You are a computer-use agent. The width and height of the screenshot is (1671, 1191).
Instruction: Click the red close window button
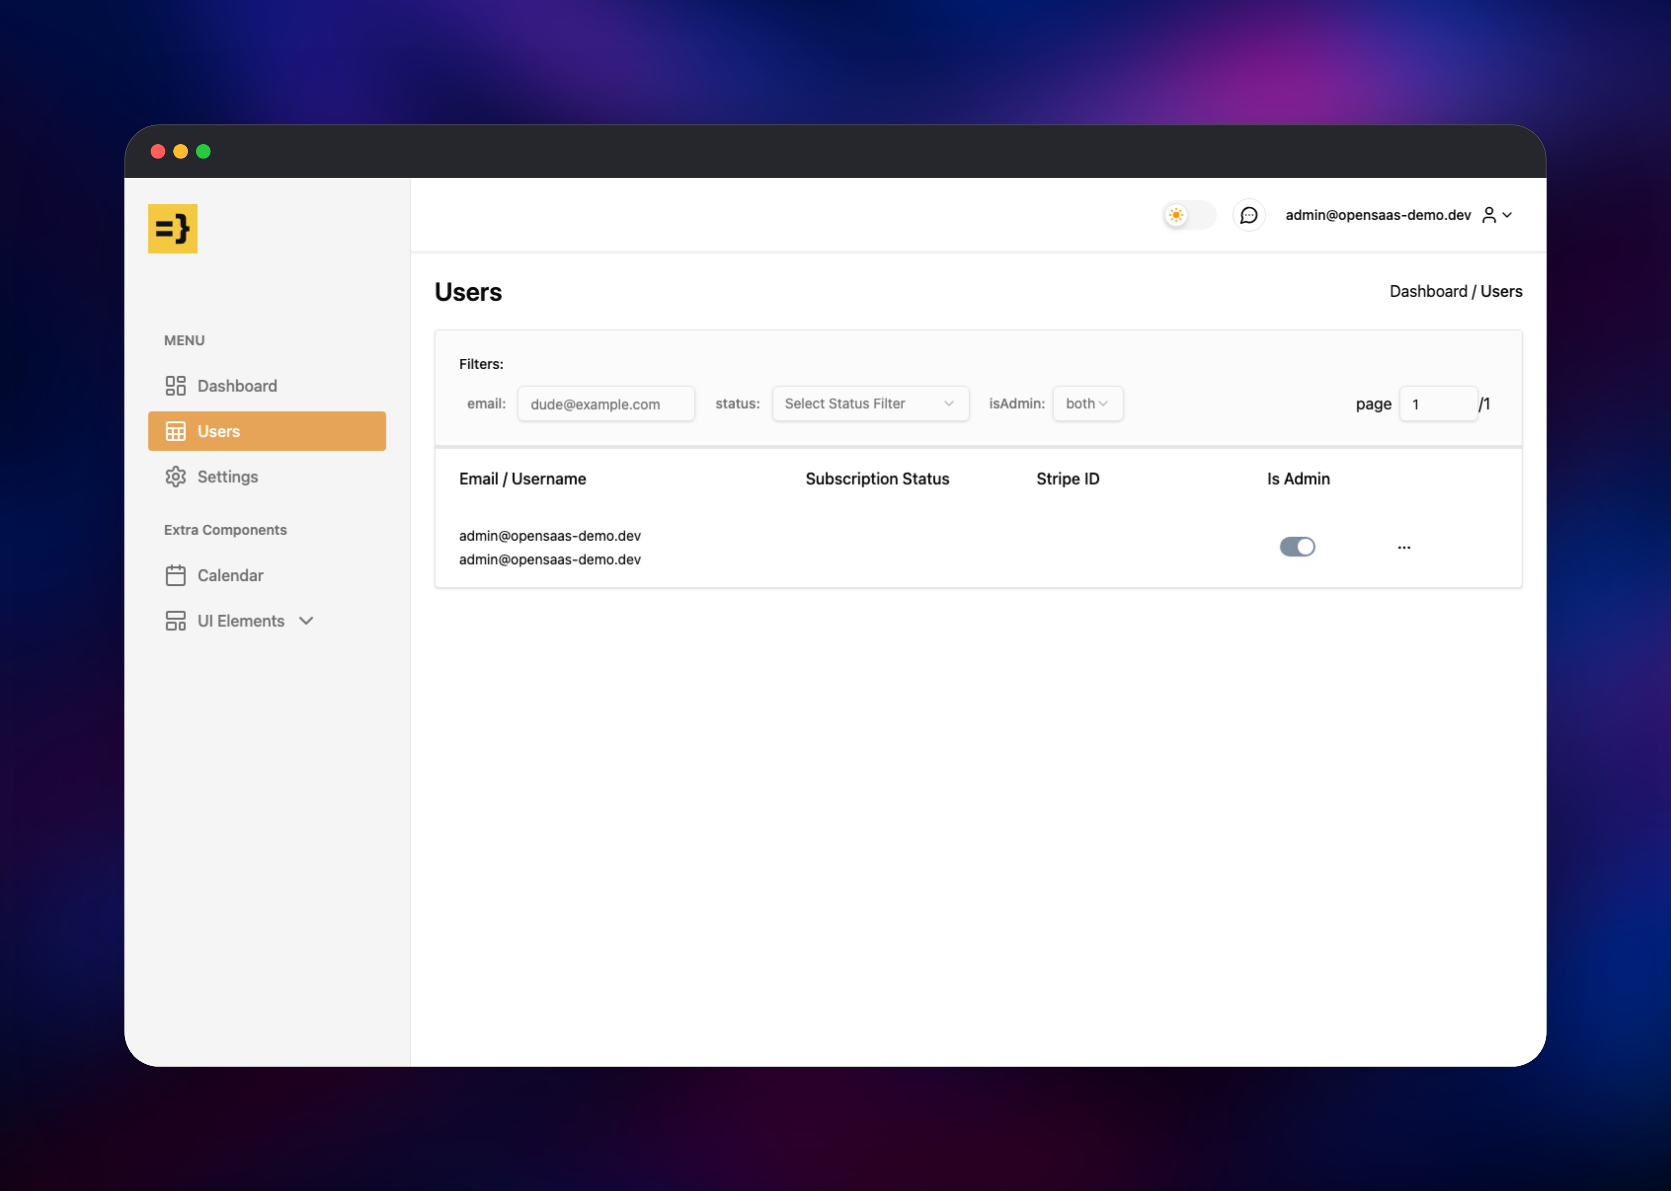[158, 152]
